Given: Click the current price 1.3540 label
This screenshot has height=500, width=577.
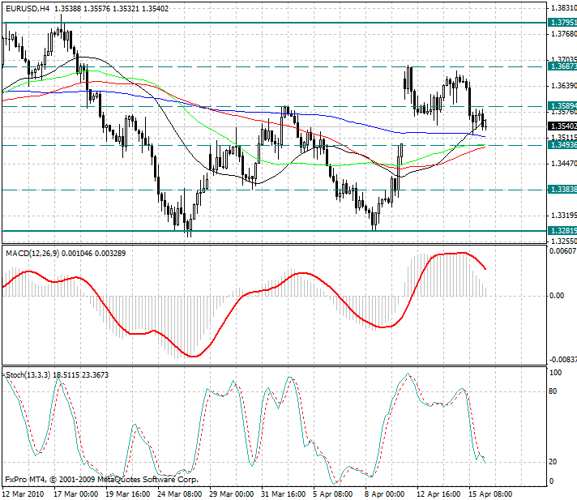Looking at the screenshot, I should (x=562, y=126).
